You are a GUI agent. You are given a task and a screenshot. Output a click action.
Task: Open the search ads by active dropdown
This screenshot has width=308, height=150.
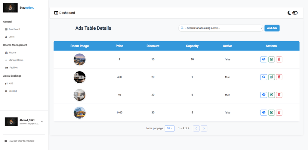(221, 28)
